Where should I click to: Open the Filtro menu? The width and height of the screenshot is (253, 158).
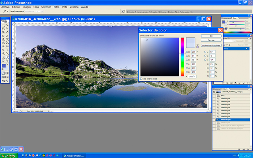tap(56, 7)
